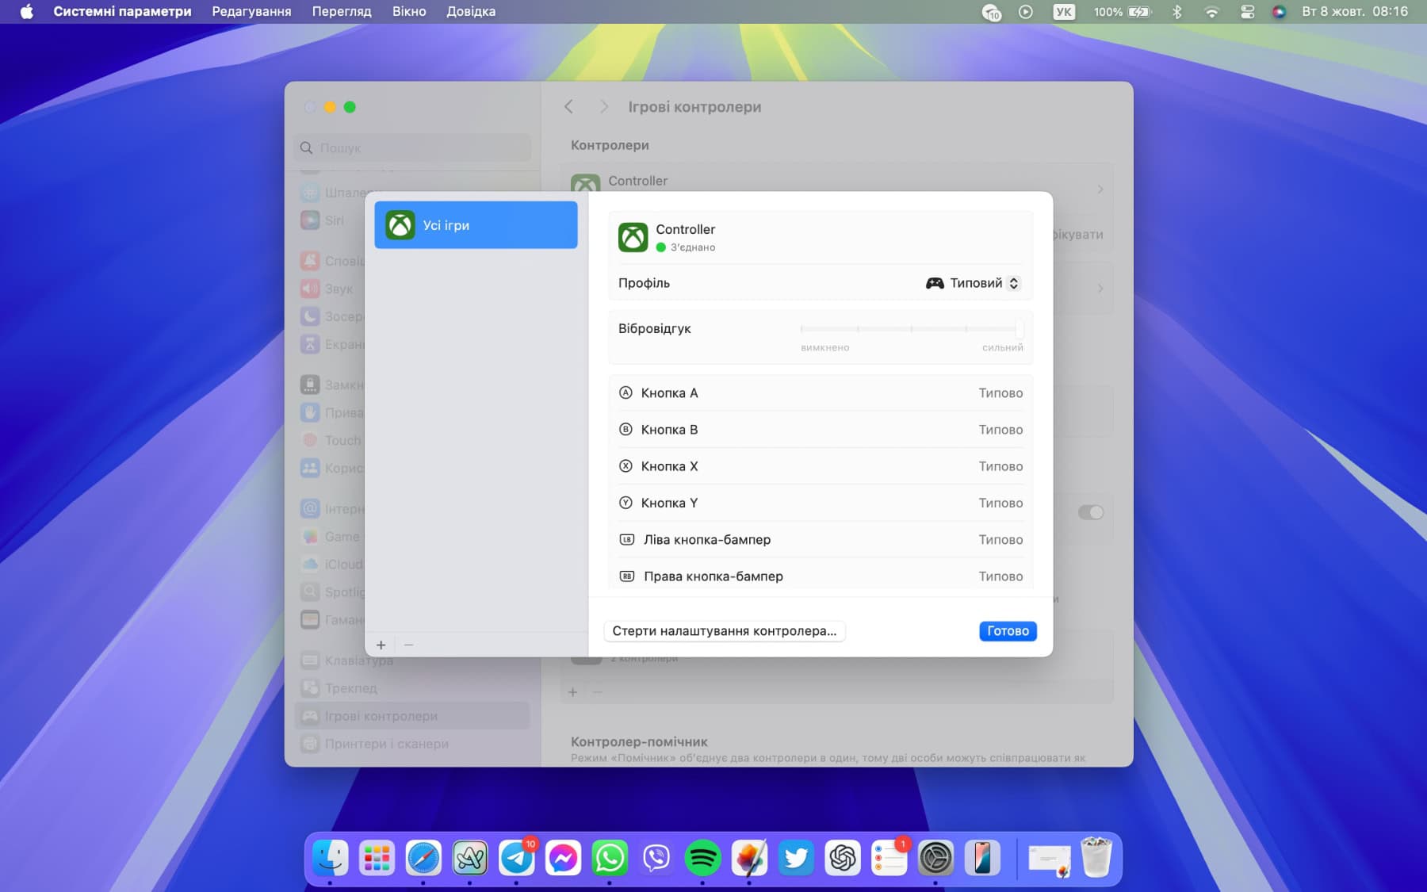Open Viber from the Dock

pos(656,858)
